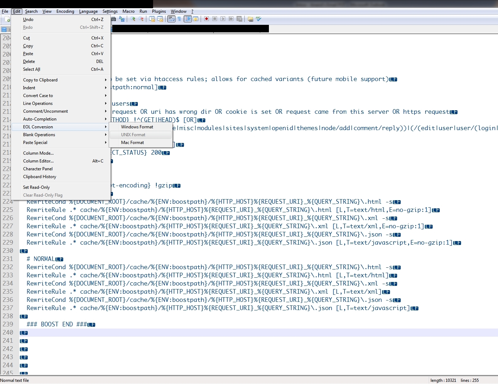Toggle word wrap in the toolbar
Viewport: 498px width, 384px height.
tap(172, 19)
